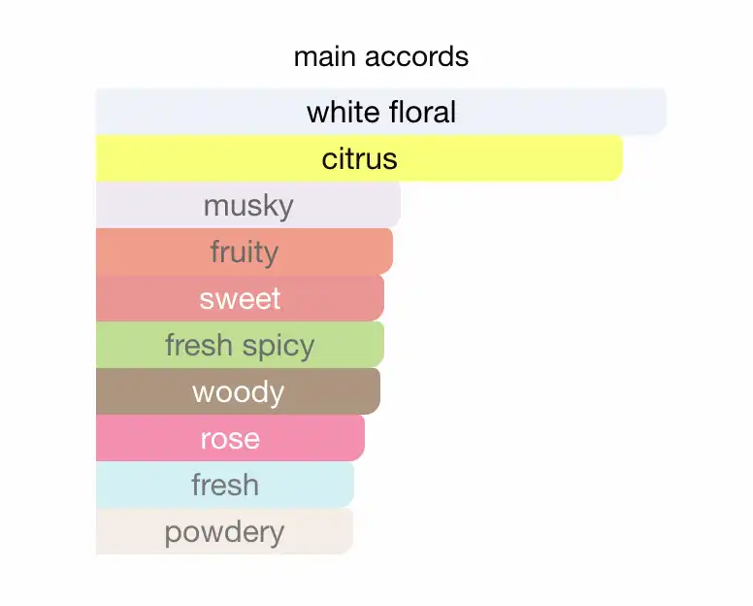The height and width of the screenshot is (606, 753).
Task: Click the 'white floral' text label
Action: pyautogui.click(x=380, y=112)
